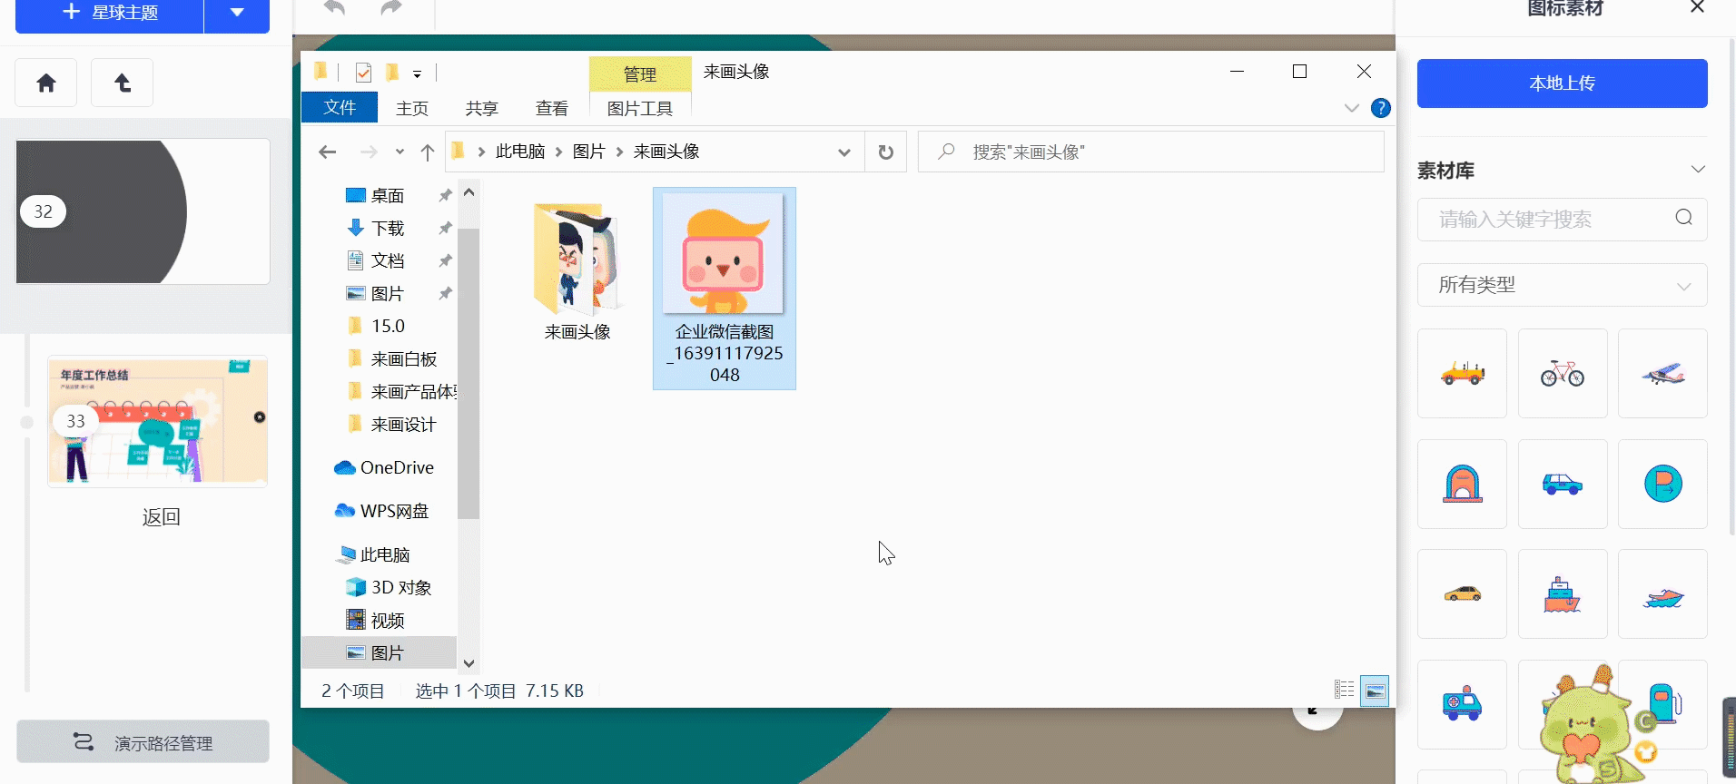Expand path chevron after 图片 in address bar
The width and height of the screenshot is (1736, 784).
click(620, 152)
